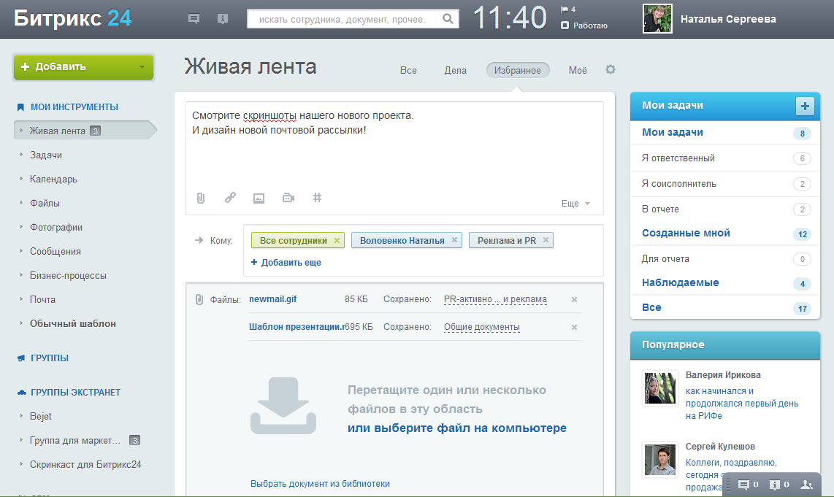
Task: Open Файлы in the sidebar
Action: pyautogui.click(x=45, y=203)
